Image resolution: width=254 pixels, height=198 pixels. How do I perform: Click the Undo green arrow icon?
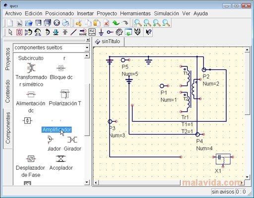tap(116, 23)
